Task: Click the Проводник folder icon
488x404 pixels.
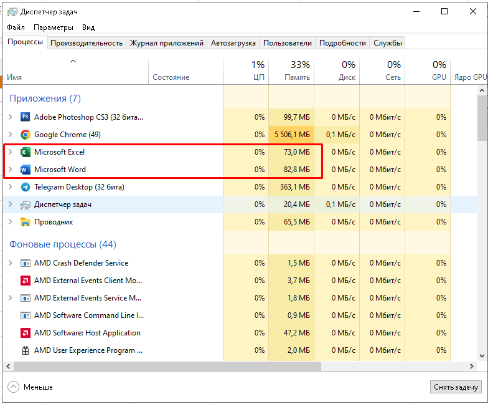Action: (25, 222)
